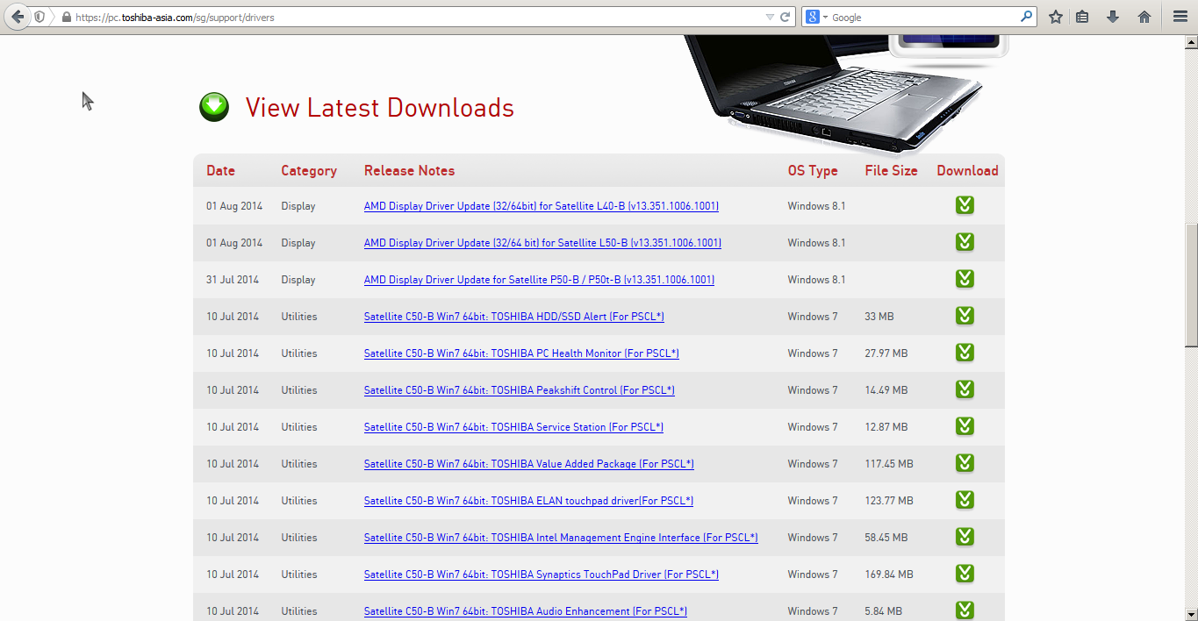1198x621 pixels.
Task: Download TOSHIBA HDD/SSD Alert package
Action: [965, 316]
